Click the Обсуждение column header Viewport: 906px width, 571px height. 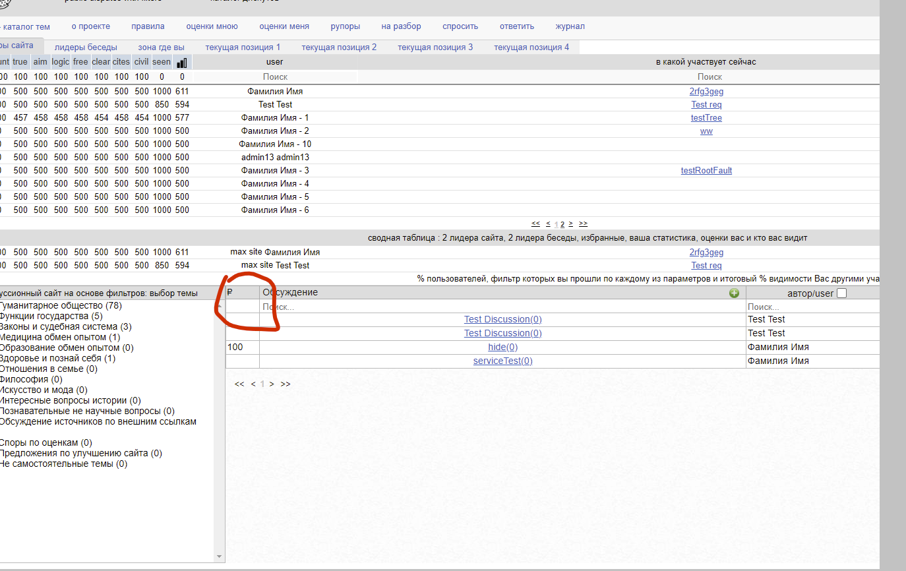(502, 293)
